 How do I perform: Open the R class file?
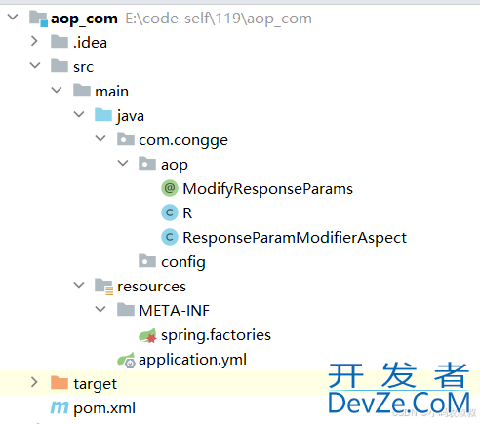[187, 213]
